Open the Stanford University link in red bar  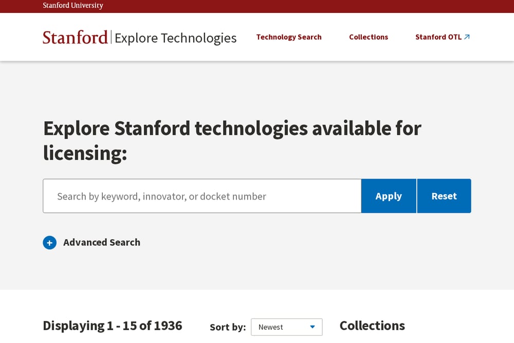coord(73,5)
